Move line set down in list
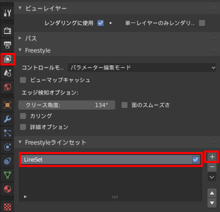The height and width of the screenshot is (212, 220). 212,203
